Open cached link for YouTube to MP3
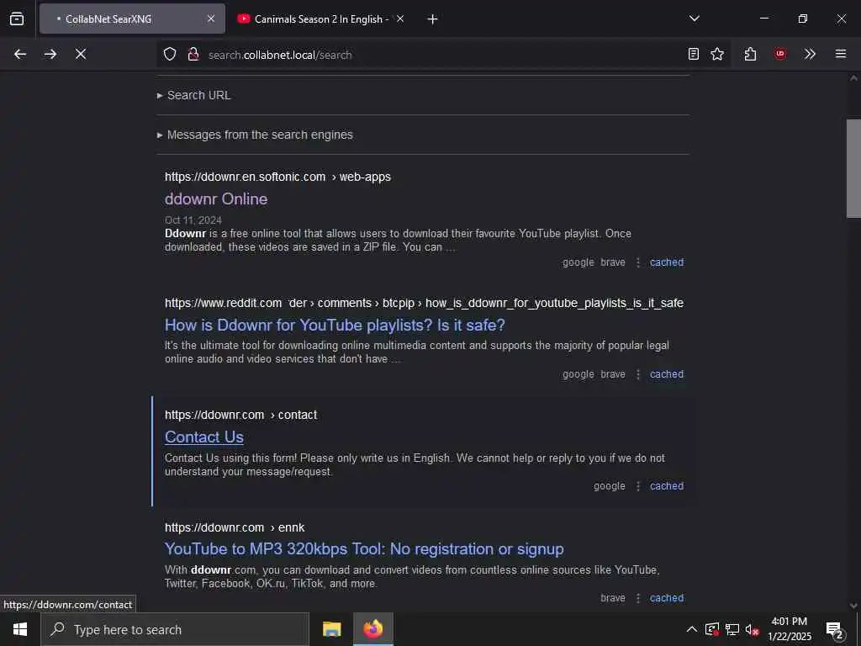 [x=667, y=598]
